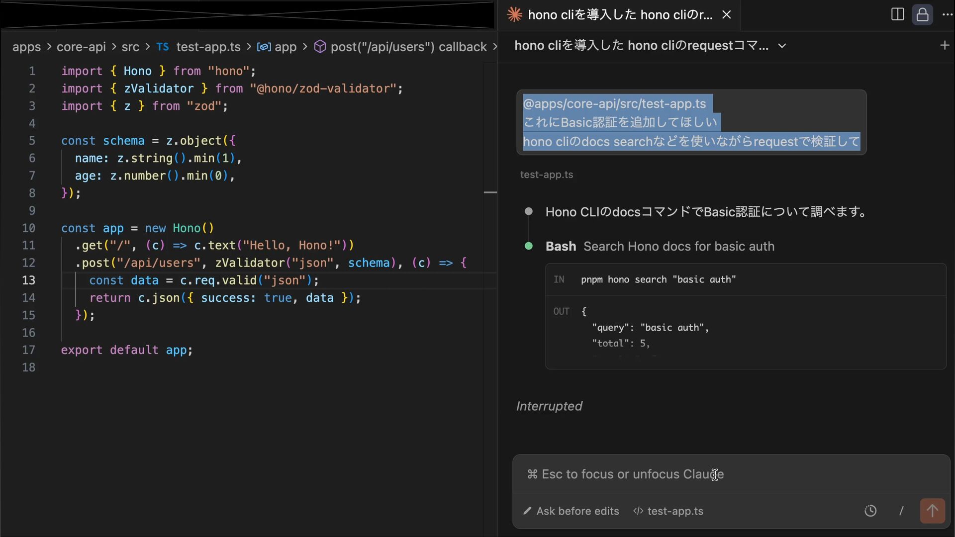The height and width of the screenshot is (537, 955).
Task: Expand the conversation title dropdown chevron
Action: (x=782, y=46)
